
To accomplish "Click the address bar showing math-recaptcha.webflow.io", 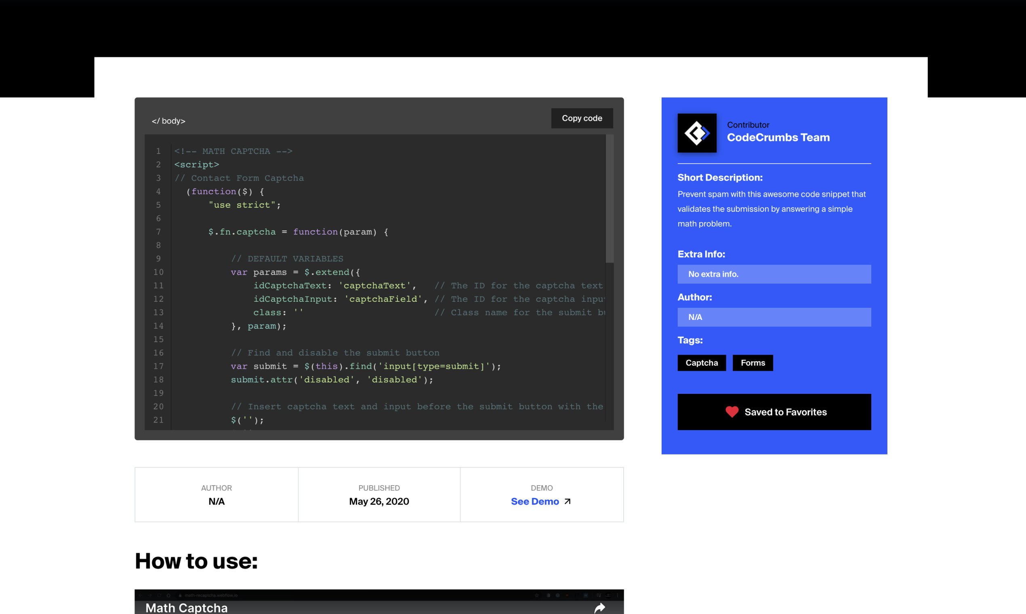I will click(x=211, y=596).
